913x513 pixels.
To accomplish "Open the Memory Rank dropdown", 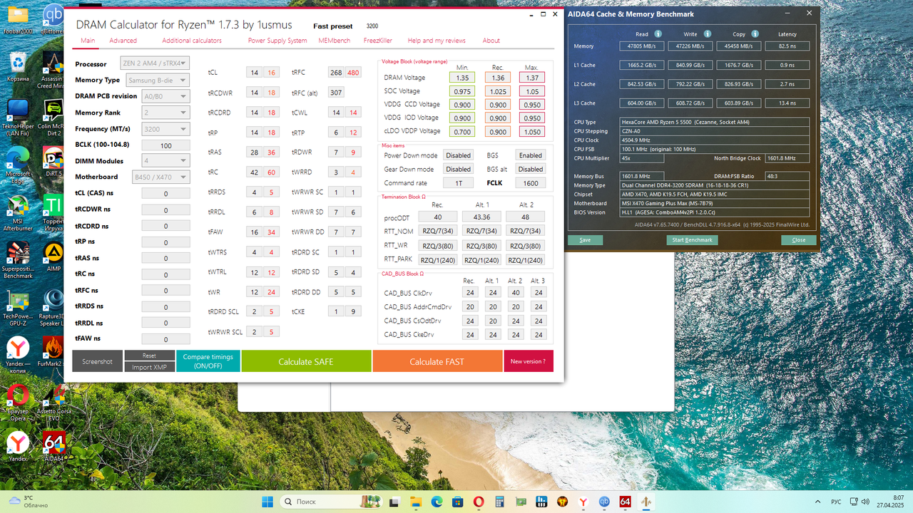I will click(x=165, y=113).
